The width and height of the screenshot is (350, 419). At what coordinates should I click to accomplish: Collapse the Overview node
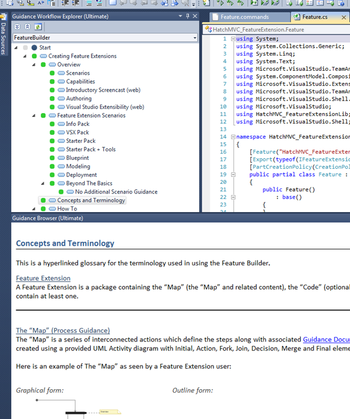coord(34,65)
